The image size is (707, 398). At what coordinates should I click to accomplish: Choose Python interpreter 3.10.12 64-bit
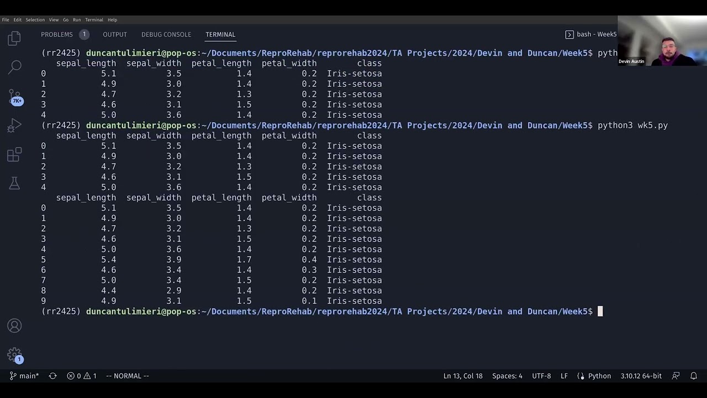pyautogui.click(x=641, y=376)
